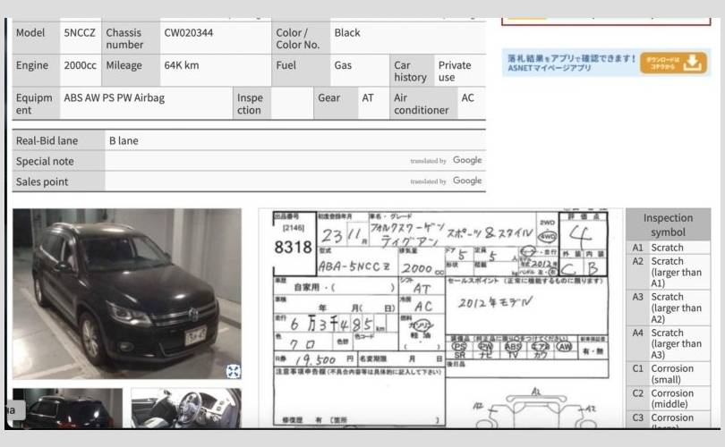
Task: Click the B lane value in Real-Bid lane
Action: click(x=124, y=141)
